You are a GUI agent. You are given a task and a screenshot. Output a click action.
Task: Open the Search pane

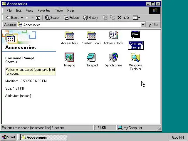[x=53, y=18]
